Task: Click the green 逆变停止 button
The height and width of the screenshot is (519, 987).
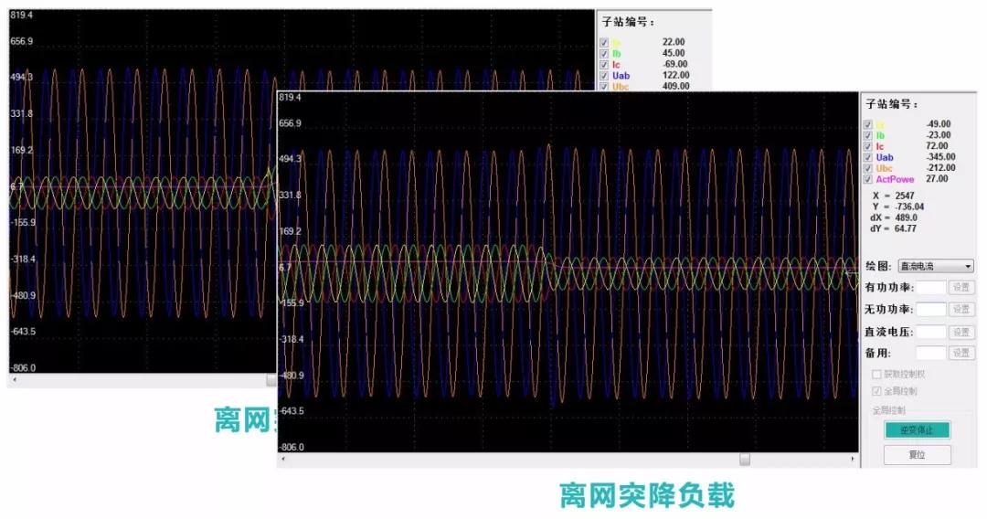Action: (x=917, y=429)
